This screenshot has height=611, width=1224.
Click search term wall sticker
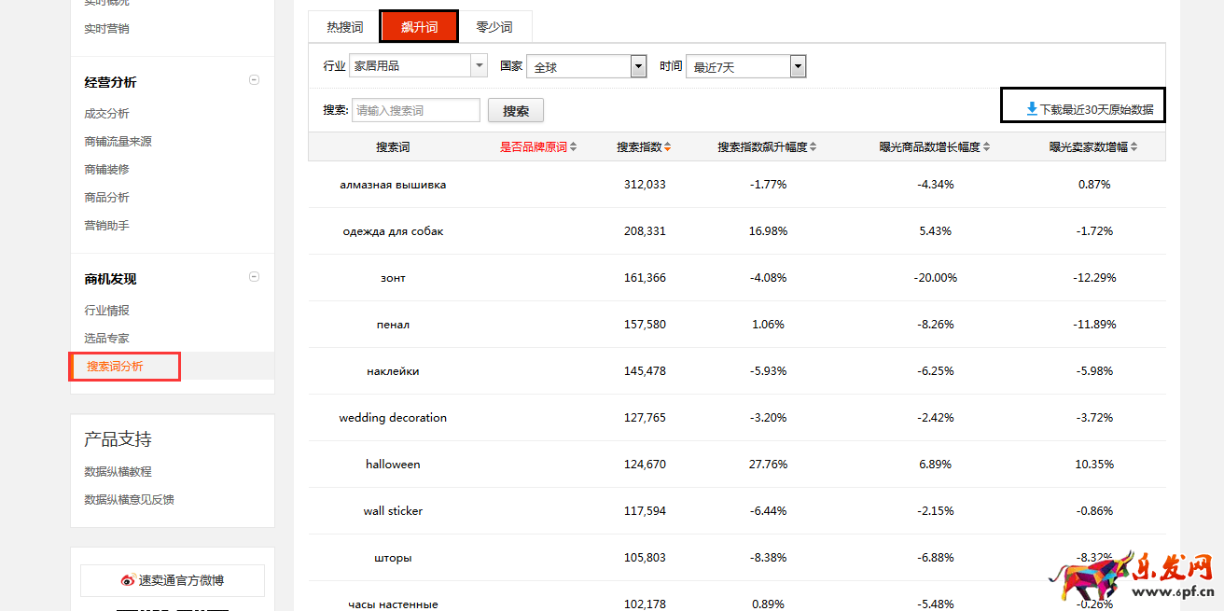click(393, 511)
